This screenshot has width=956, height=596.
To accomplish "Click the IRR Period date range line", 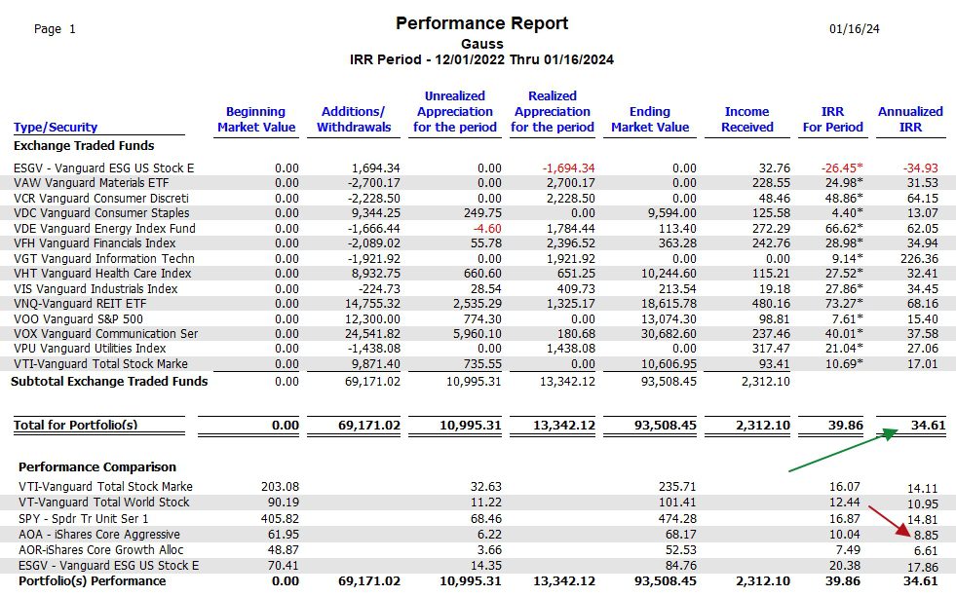I will (481, 59).
